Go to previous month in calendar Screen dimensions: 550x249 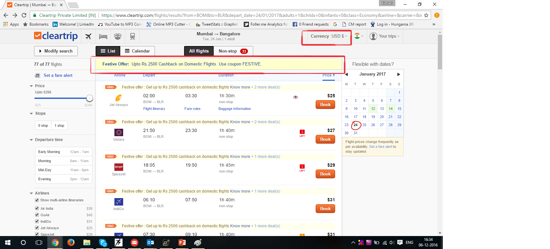click(346, 74)
